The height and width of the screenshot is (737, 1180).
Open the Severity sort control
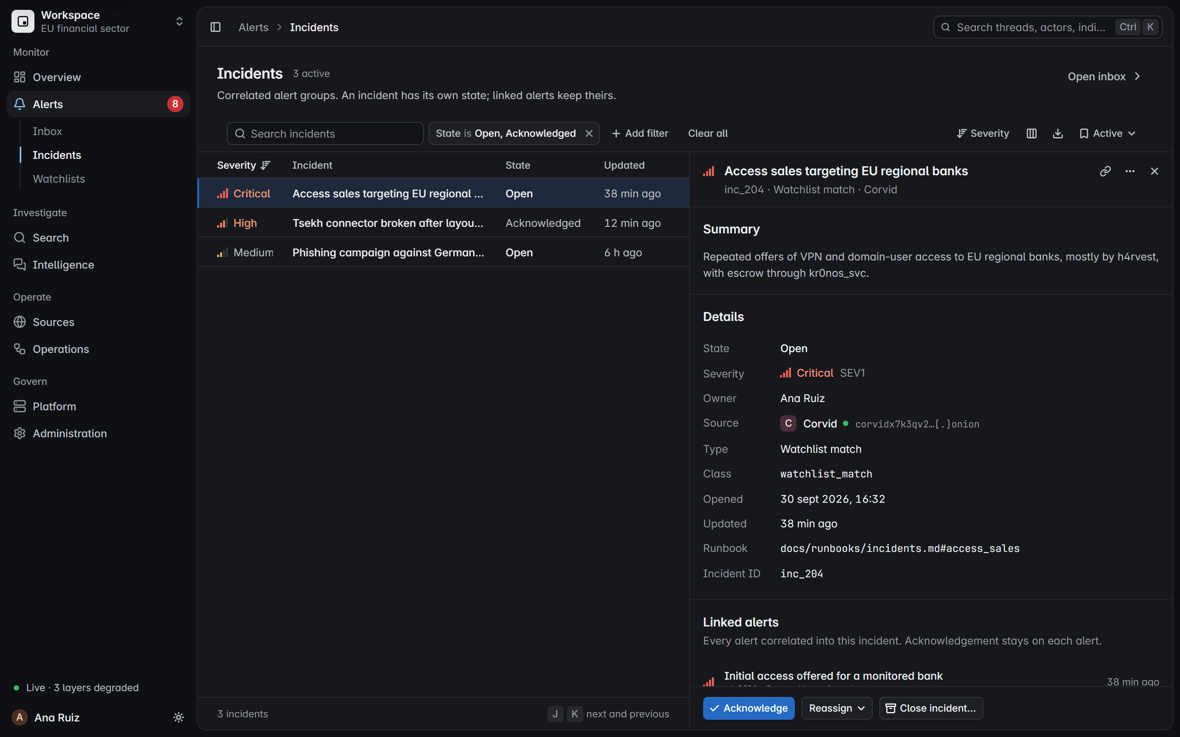[983, 133]
